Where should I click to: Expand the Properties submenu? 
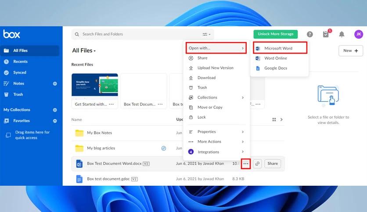216,132
